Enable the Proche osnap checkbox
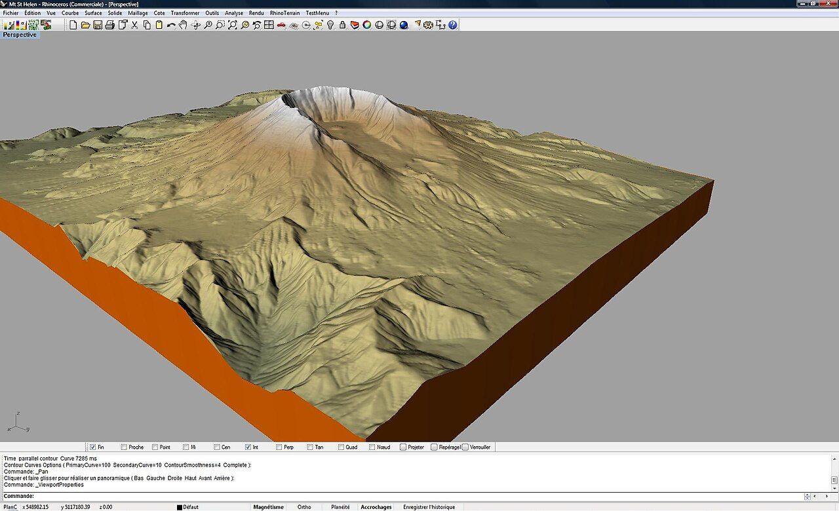Image resolution: width=839 pixels, height=511 pixels. (x=124, y=447)
